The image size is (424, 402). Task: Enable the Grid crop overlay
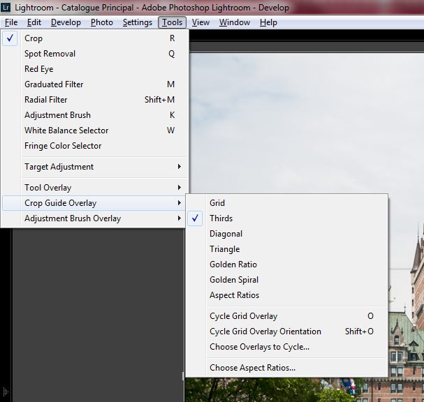coord(287,203)
